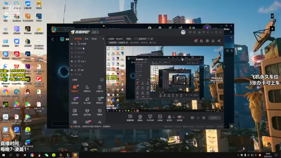
Task: Click the share icon above the preview
Action: pos(219,41)
